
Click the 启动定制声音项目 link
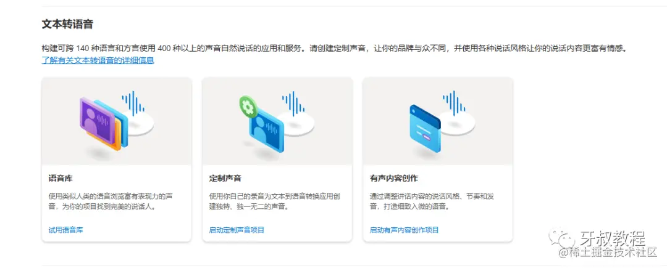237,230
